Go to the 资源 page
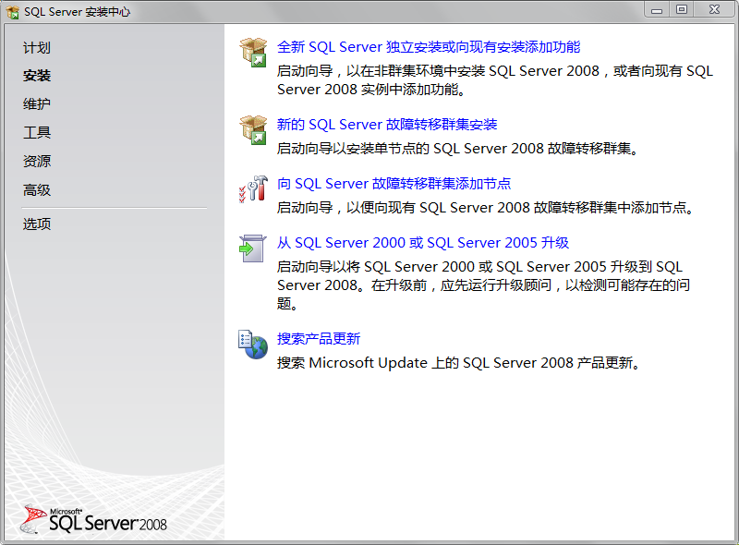 coord(37,162)
